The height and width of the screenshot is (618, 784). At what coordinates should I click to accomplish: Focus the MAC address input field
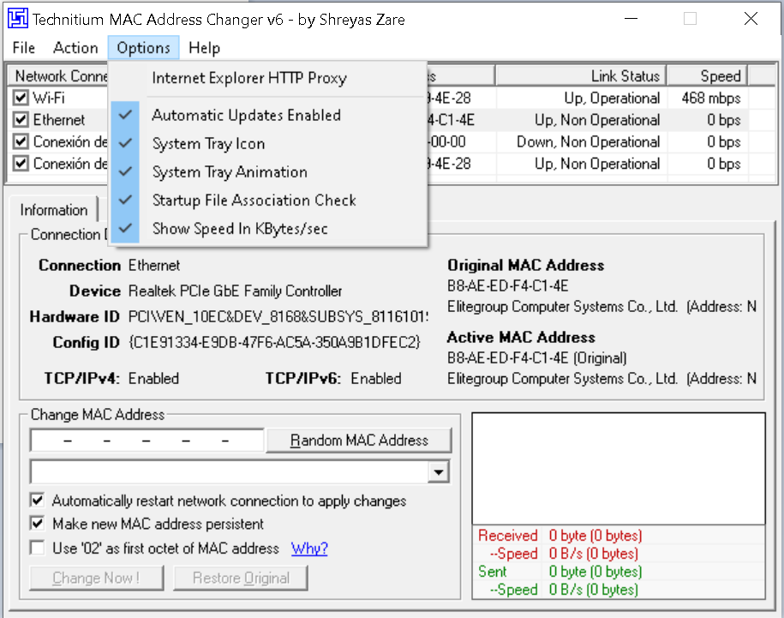coord(147,441)
